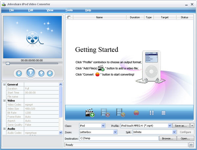
Task: Click the Destination path field C:\Temp
Action: [119, 138]
